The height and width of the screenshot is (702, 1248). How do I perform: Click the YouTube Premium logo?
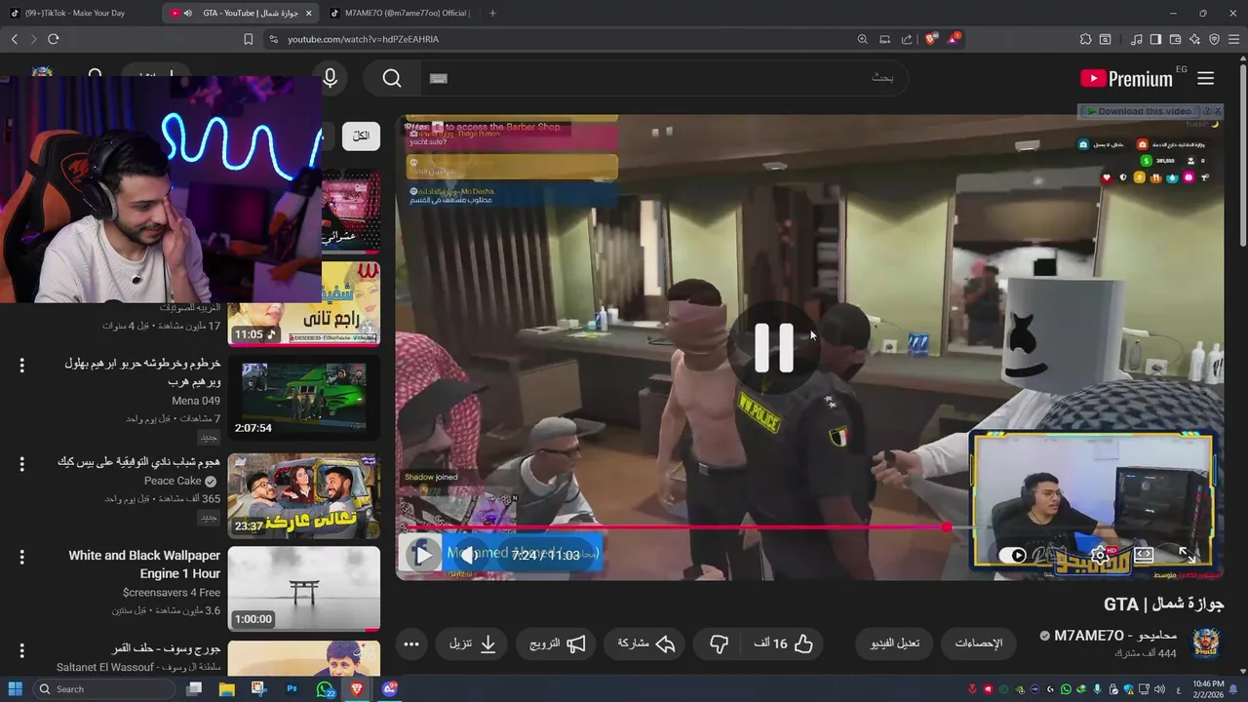pos(1126,79)
